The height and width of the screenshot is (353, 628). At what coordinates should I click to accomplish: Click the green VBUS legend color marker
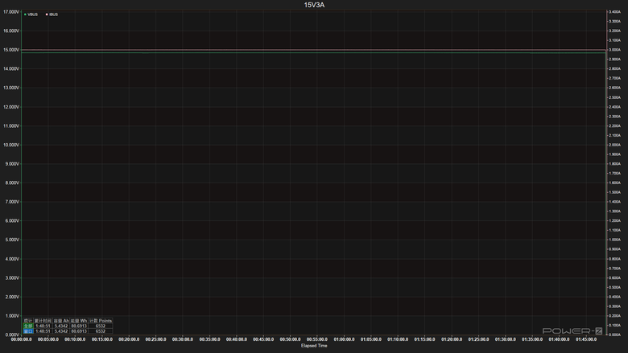point(25,14)
